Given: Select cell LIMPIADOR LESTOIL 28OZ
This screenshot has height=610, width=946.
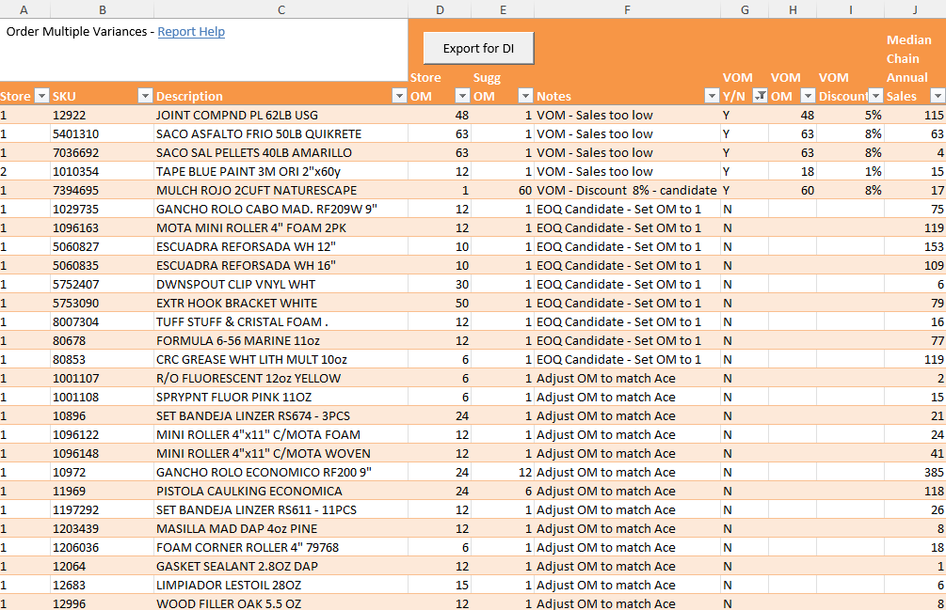Looking at the screenshot, I should point(281,586).
